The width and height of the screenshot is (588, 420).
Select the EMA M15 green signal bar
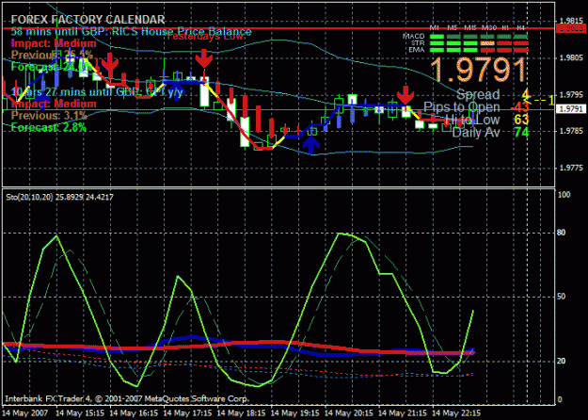pyautogui.click(x=470, y=50)
